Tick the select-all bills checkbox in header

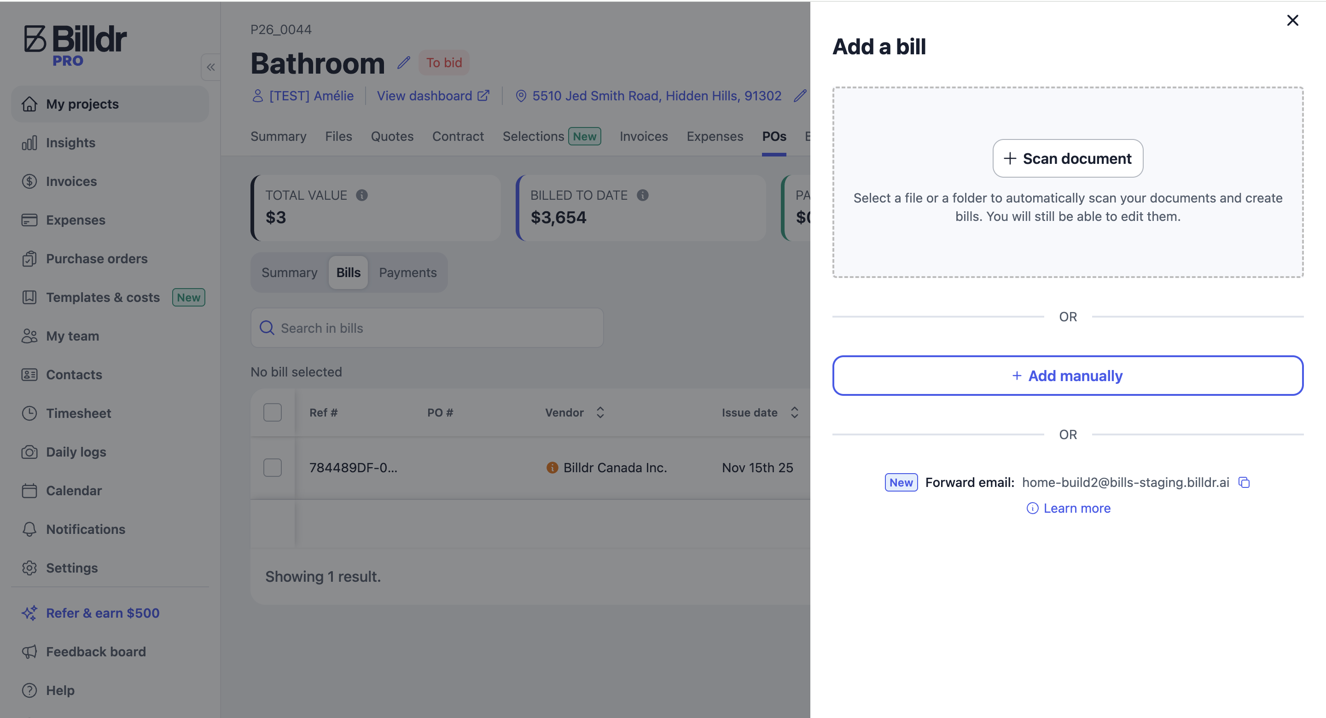click(272, 412)
